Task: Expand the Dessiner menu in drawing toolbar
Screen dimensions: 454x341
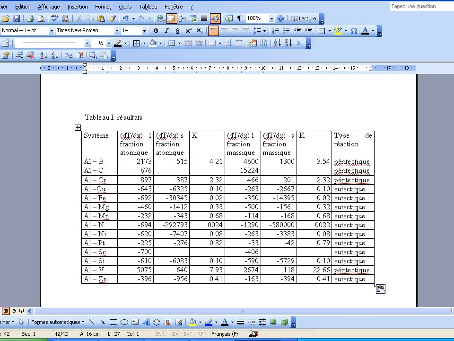Action: pyautogui.click(x=7, y=322)
